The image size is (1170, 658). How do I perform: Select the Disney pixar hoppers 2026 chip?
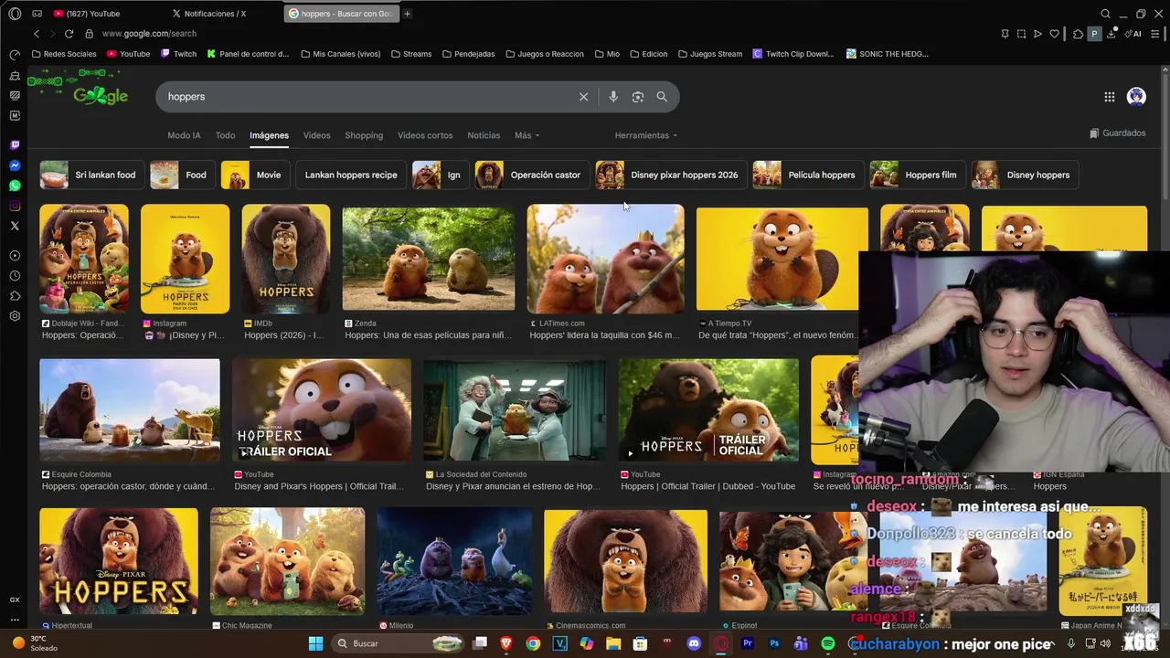tap(670, 175)
